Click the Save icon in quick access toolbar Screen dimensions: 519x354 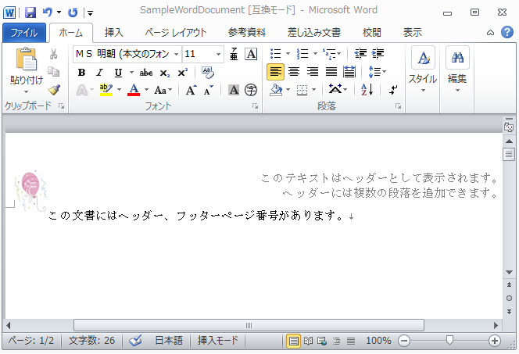click(x=30, y=13)
